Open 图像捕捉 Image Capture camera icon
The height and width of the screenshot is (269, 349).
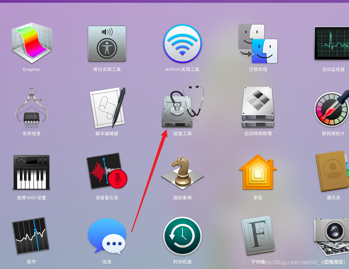click(332, 237)
